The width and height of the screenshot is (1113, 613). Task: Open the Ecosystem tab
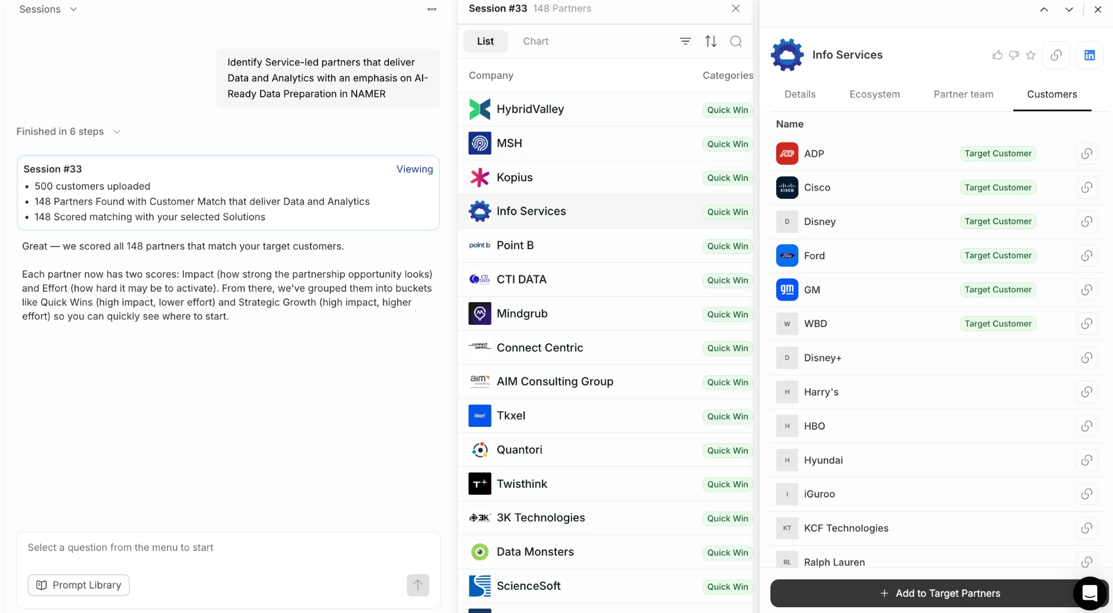click(x=874, y=95)
